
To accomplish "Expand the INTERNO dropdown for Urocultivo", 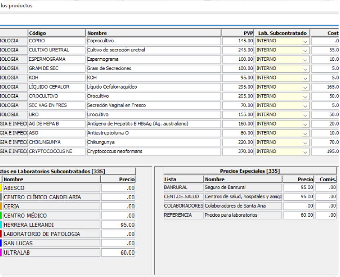I will pos(305,115).
